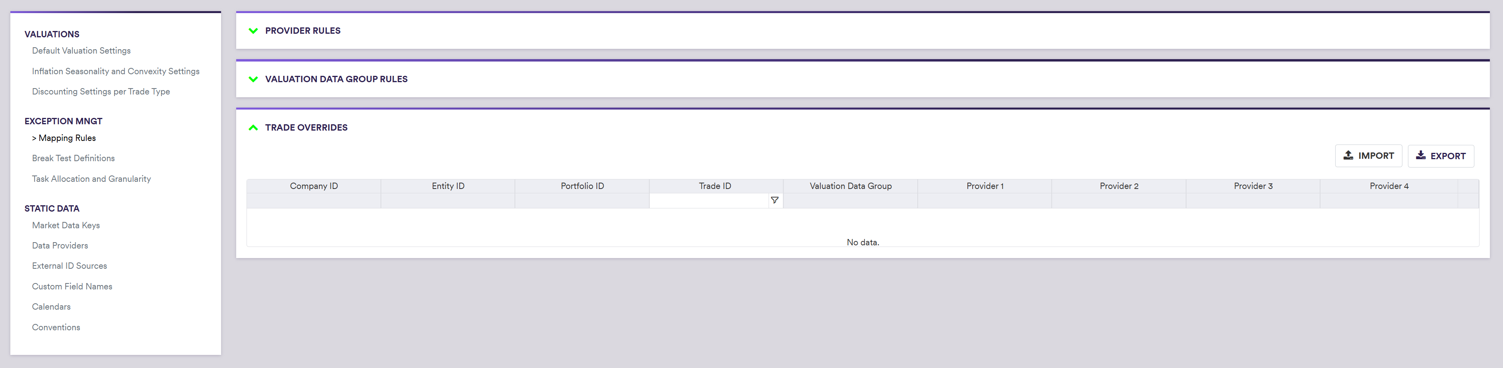Click the Export button

click(x=1440, y=156)
